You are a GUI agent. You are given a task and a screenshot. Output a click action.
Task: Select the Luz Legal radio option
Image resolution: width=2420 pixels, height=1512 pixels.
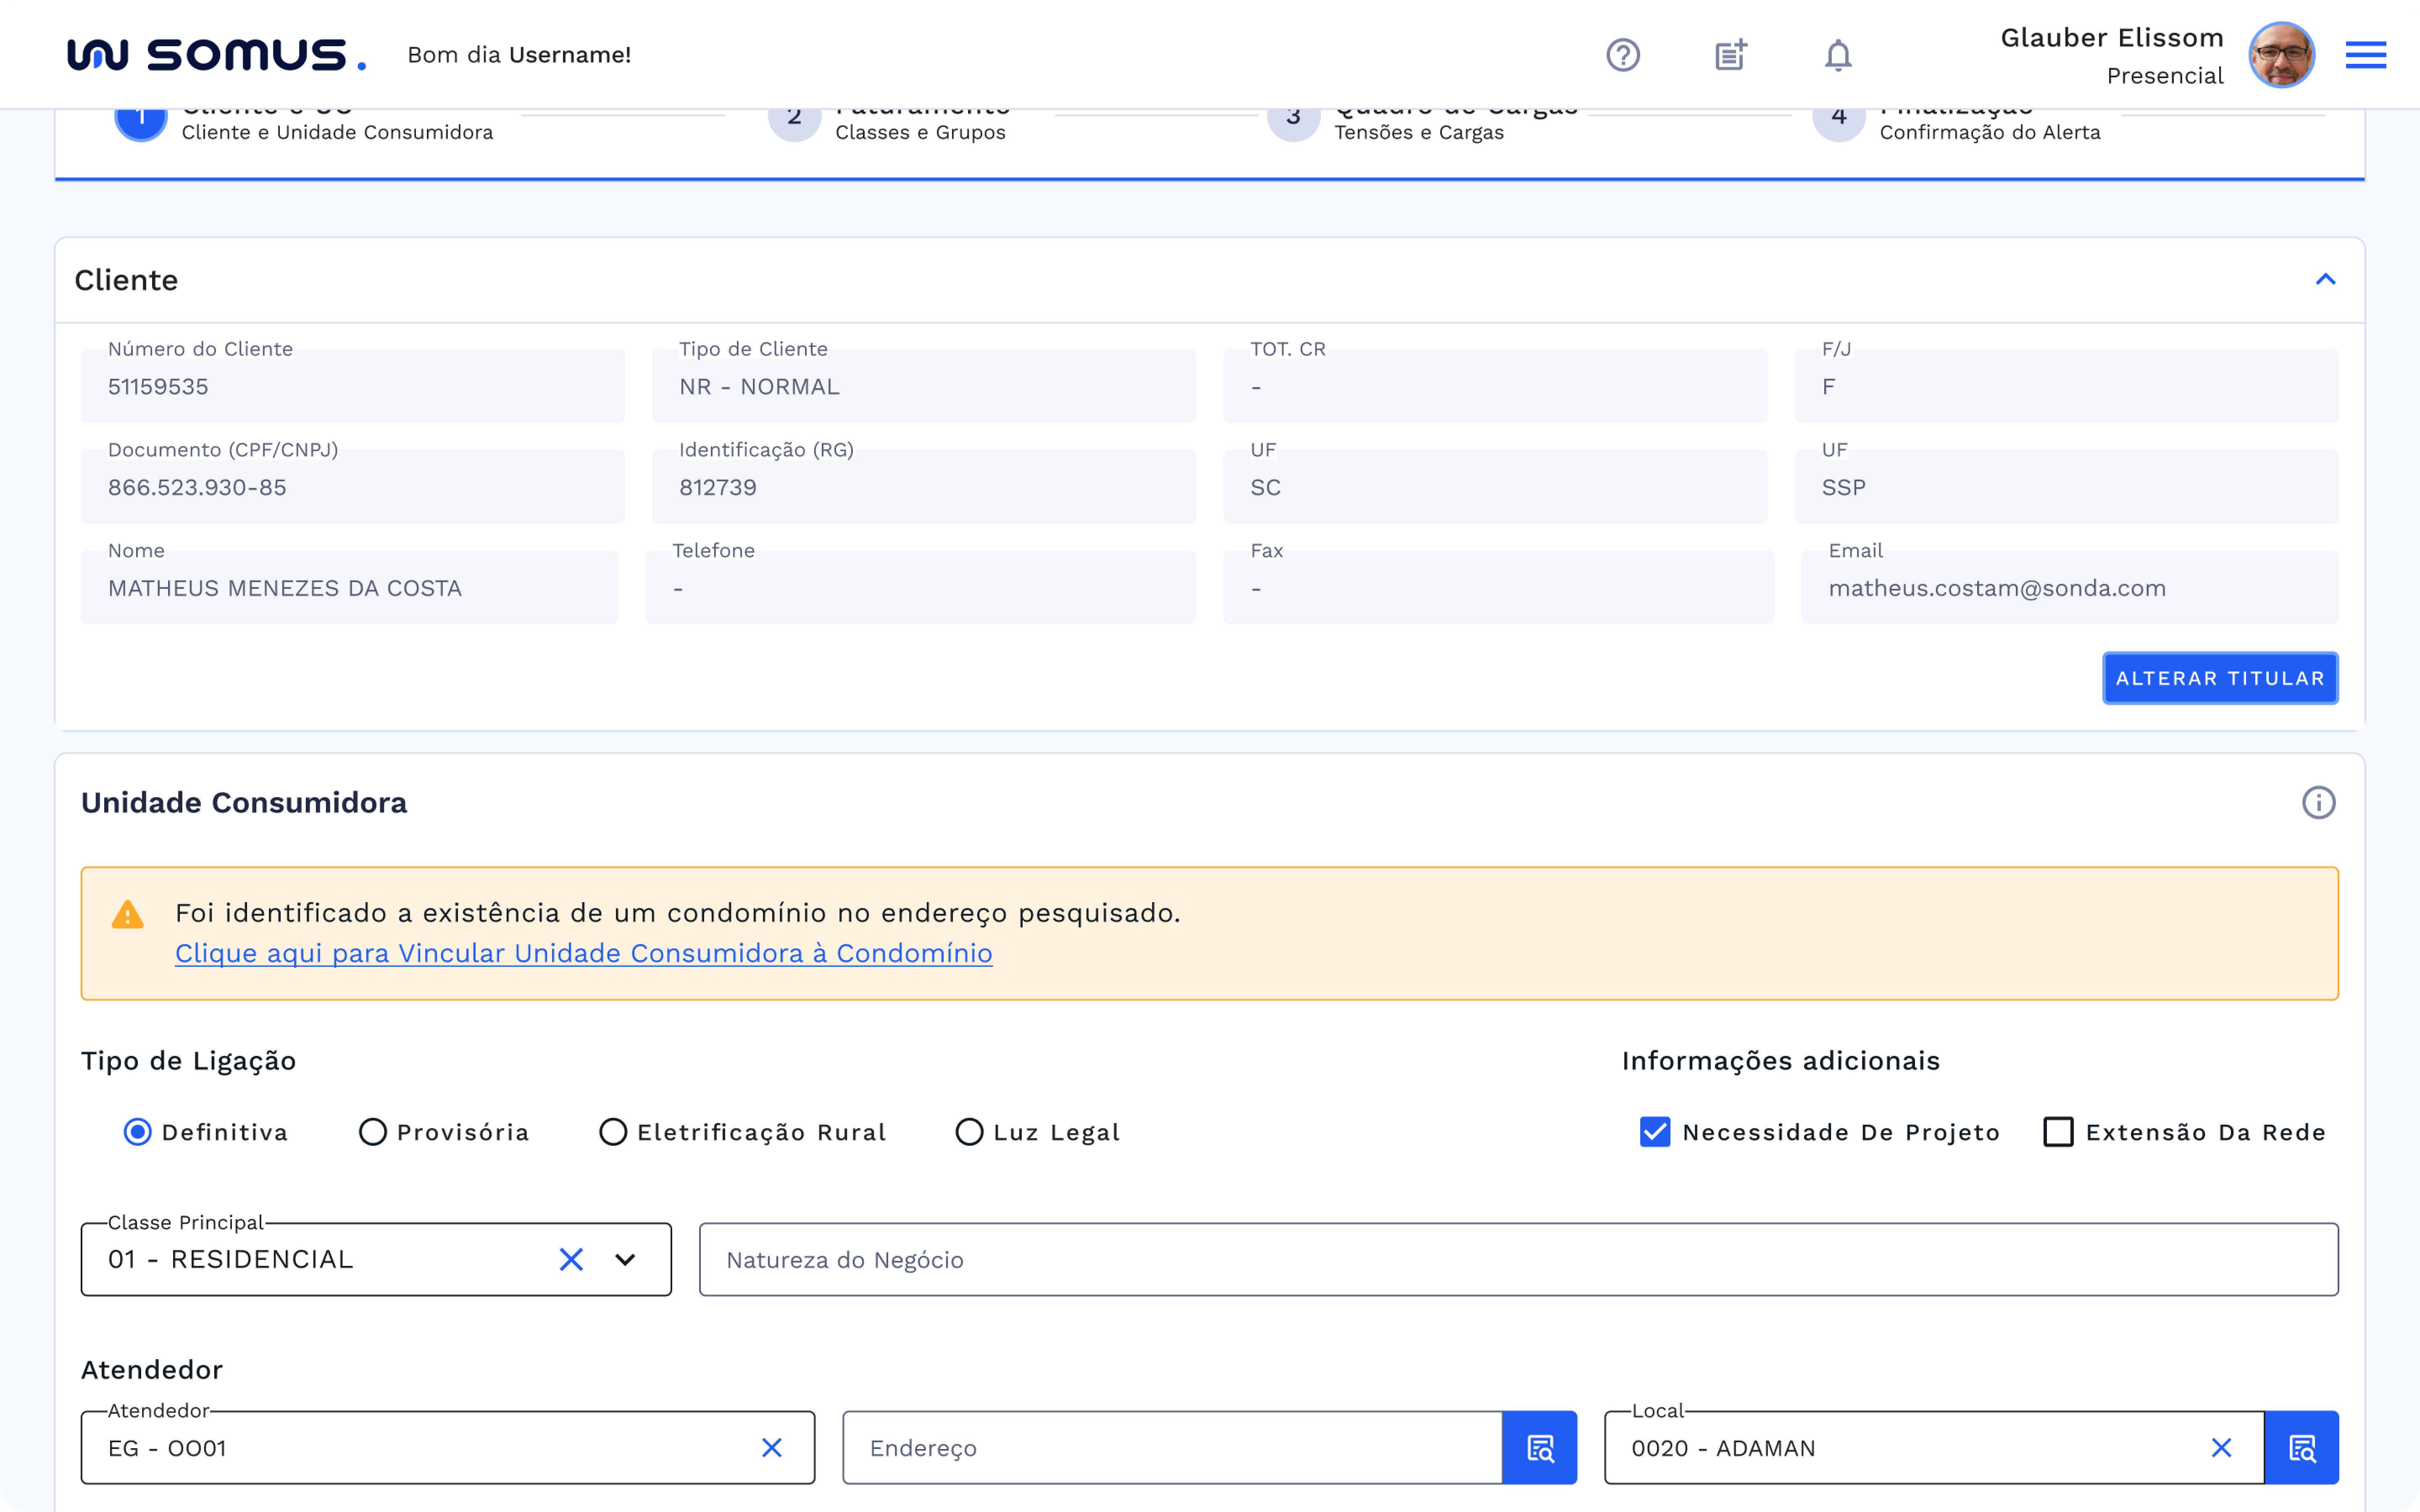[x=969, y=1132]
